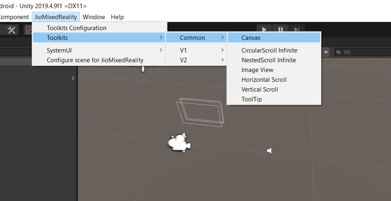The image size is (391, 201).
Task: Click the camera gizmo in the scene
Action: (x=178, y=143)
